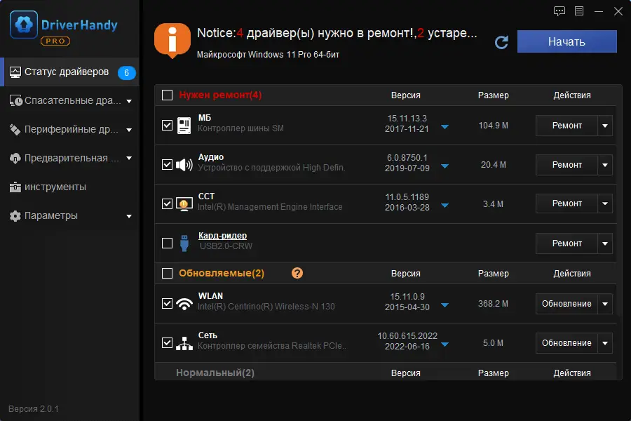The height and width of the screenshot is (421, 631).
Task: Click the 368.2 M size value
Action: (493, 304)
